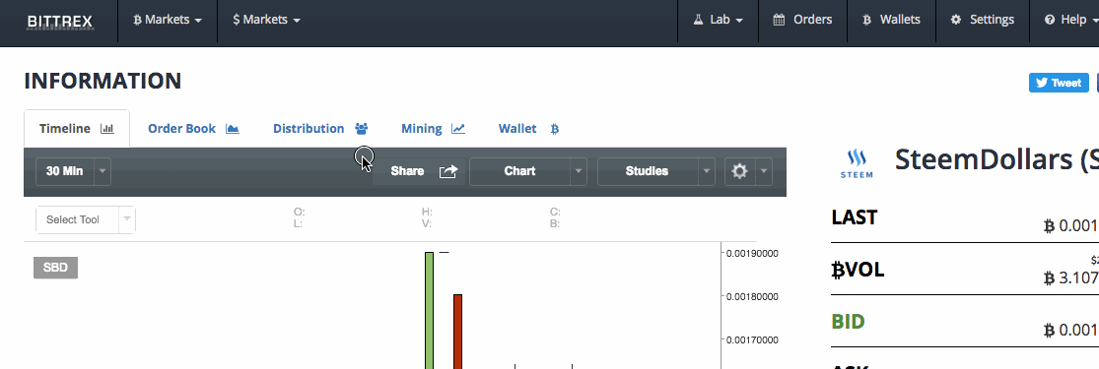
Task: Click the gear icon beside Settings
Action: pyautogui.click(x=956, y=20)
